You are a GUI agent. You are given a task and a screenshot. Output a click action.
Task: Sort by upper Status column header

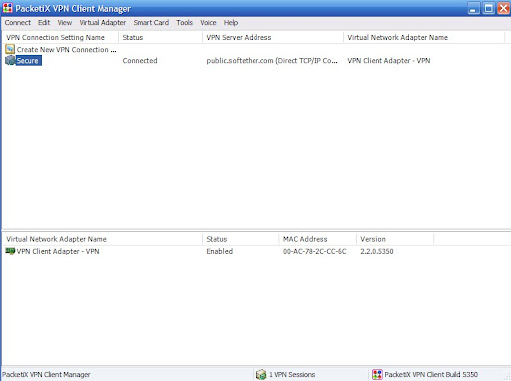tap(160, 37)
